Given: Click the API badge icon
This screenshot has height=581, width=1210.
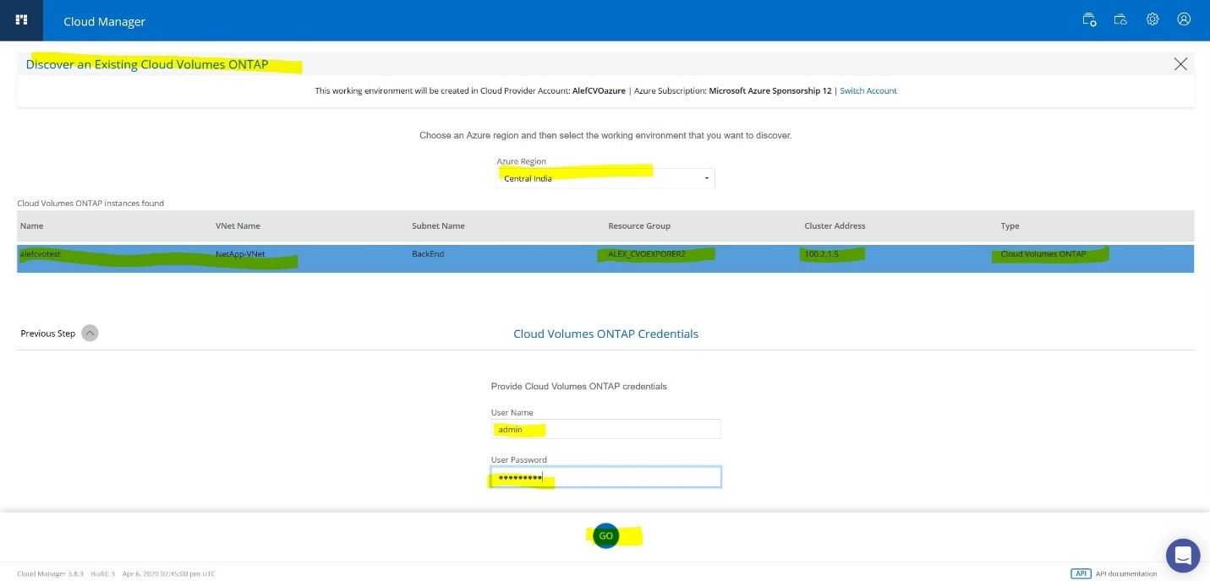Looking at the screenshot, I should tap(1081, 573).
